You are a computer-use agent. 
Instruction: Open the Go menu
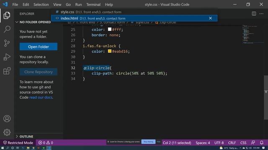68,5
